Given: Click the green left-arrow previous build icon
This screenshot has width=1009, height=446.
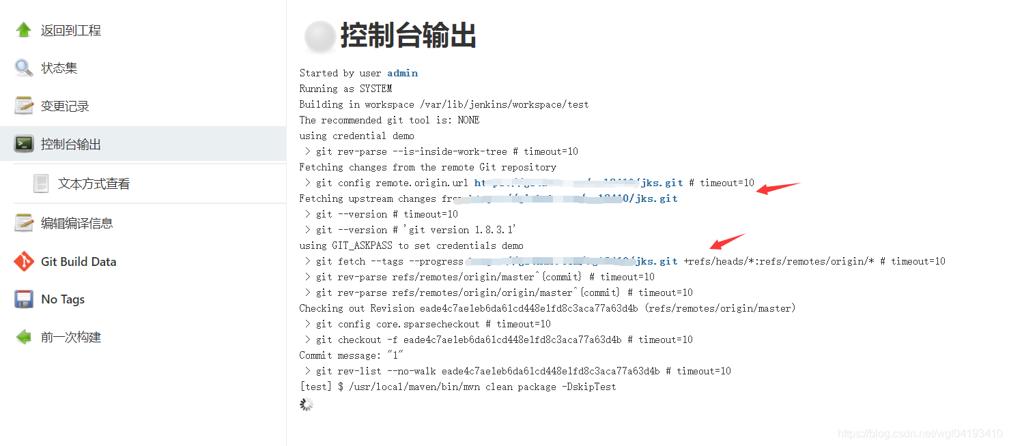Looking at the screenshot, I should [x=24, y=337].
